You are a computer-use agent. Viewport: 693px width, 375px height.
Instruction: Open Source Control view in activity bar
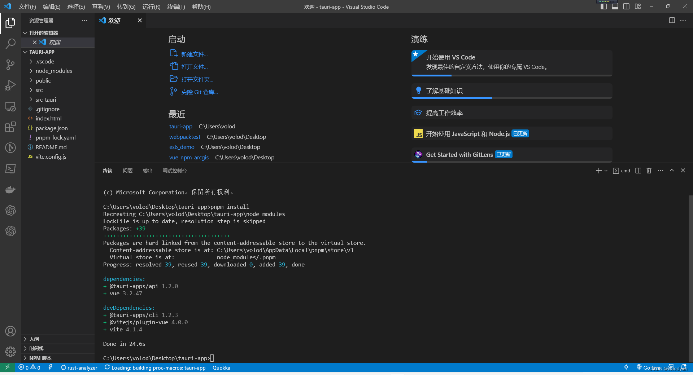point(10,65)
